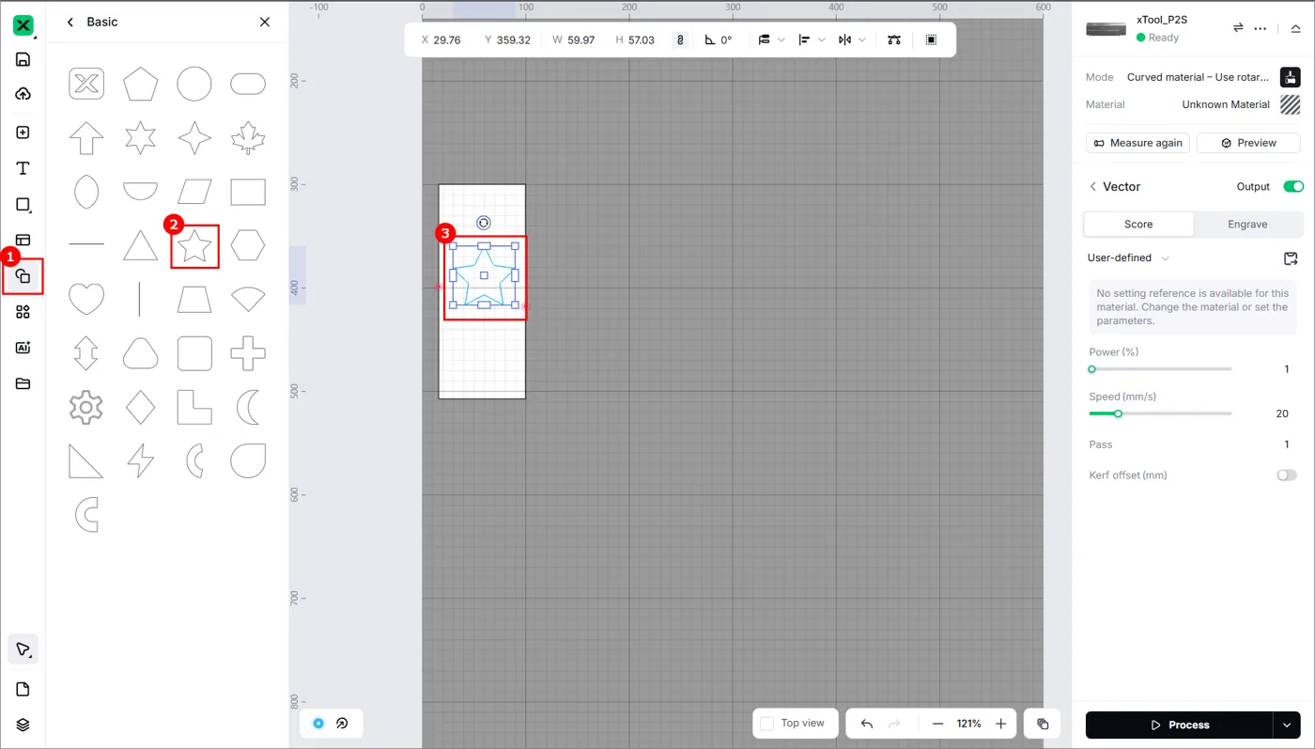Click the cloud upload icon
The width and height of the screenshot is (1315, 749).
point(23,94)
